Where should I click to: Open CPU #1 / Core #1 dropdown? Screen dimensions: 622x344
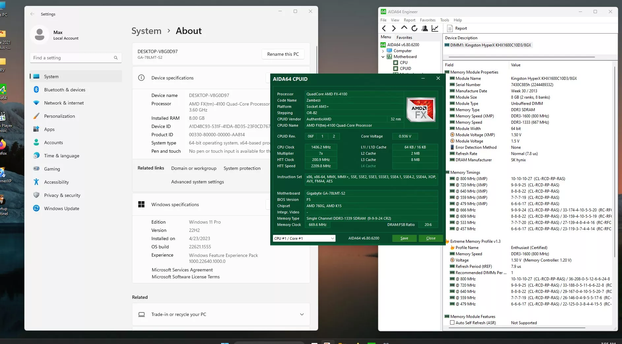coord(304,238)
